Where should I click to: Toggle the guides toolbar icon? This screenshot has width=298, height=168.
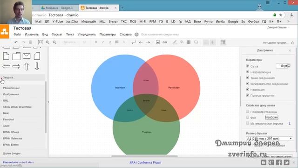(x=213, y=42)
